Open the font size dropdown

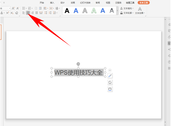pos(10,8)
